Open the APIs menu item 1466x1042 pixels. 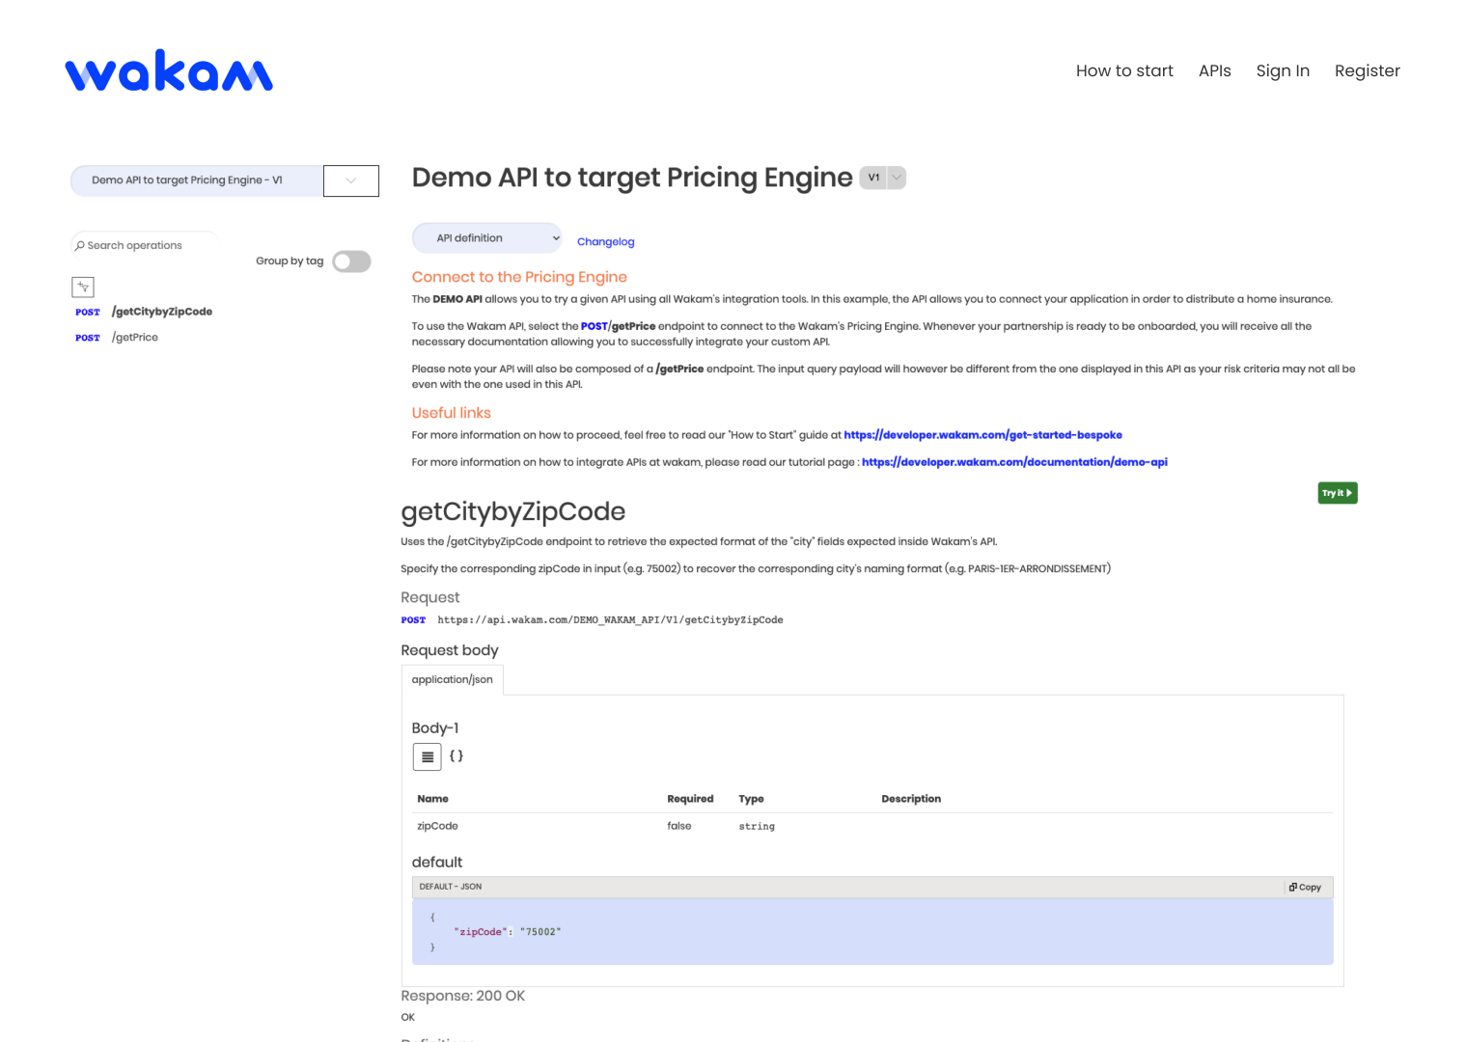[x=1214, y=70]
